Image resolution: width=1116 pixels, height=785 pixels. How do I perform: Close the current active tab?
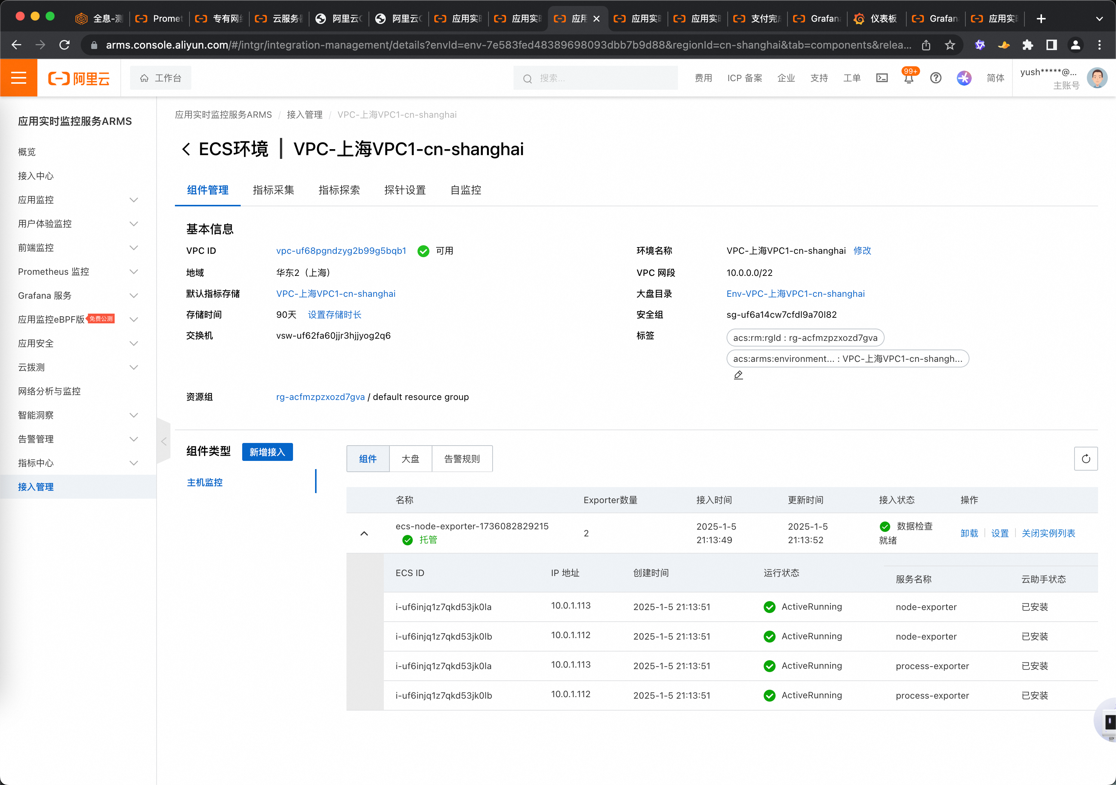596,18
